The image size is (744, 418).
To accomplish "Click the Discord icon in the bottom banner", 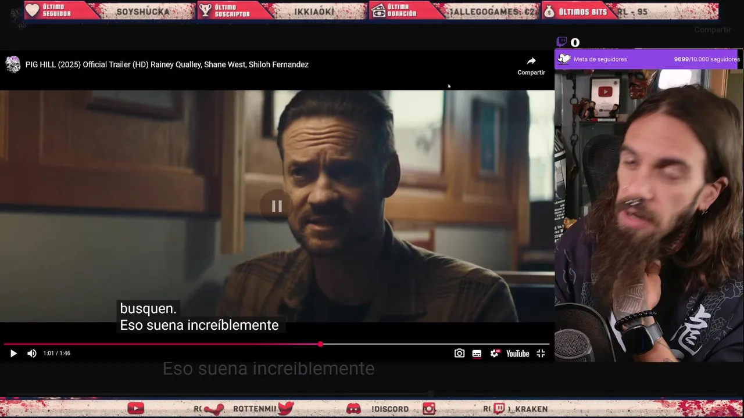I will click(x=353, y=409).
